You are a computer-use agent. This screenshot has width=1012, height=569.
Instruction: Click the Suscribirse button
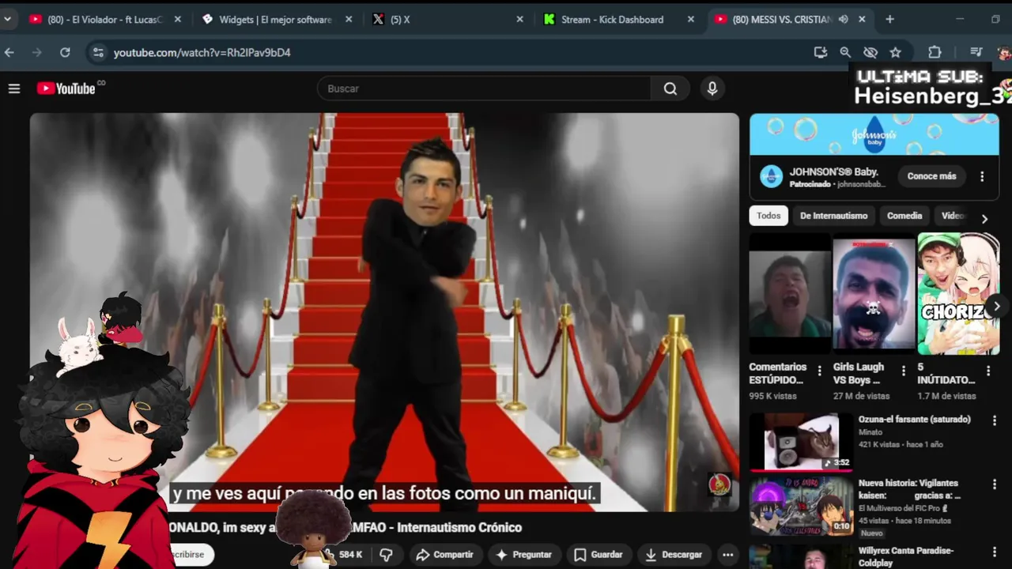tap(190, 555)
